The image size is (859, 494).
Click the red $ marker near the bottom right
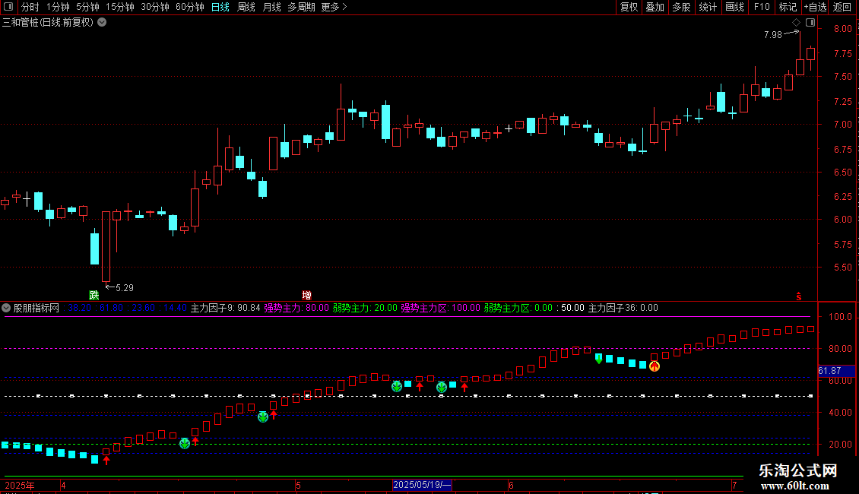point(799,296)
